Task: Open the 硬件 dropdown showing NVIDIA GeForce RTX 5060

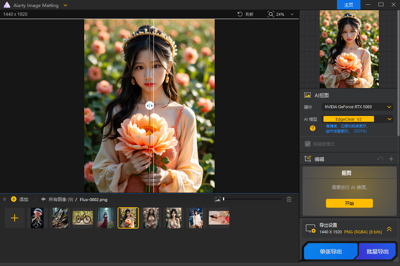Action: (357, 107)
